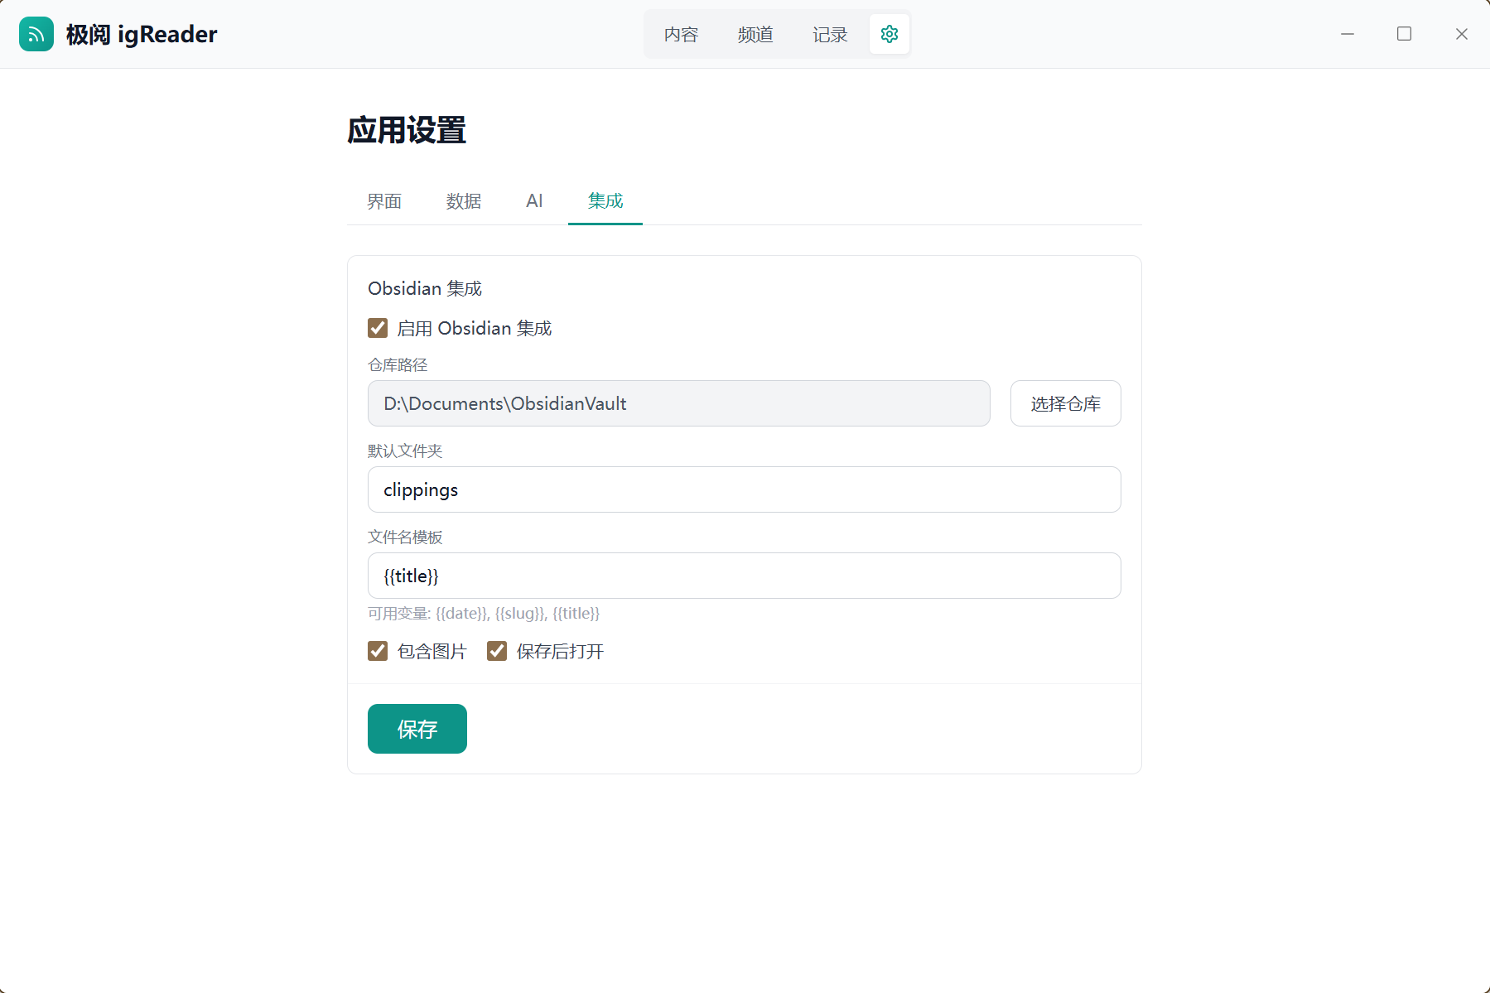Click the Obsidian 集成 section title
1490x993 pixels.
pos(425,288)
